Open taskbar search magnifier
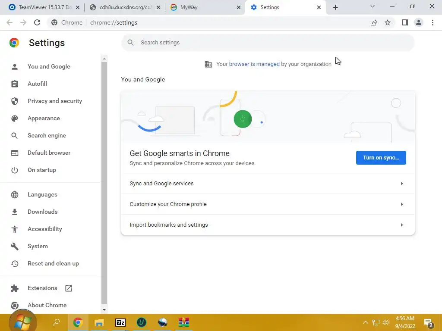The width and height of the screenshot is (442, 331). [56, 322]
